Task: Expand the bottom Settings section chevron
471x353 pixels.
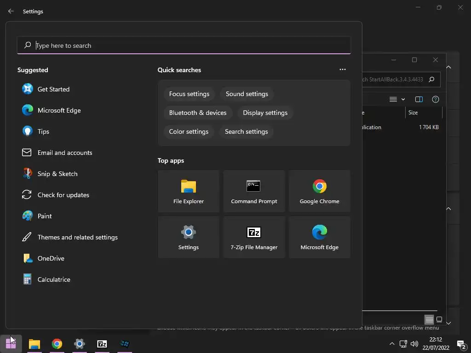Action: pyautogui.click(x=448, y=323)
